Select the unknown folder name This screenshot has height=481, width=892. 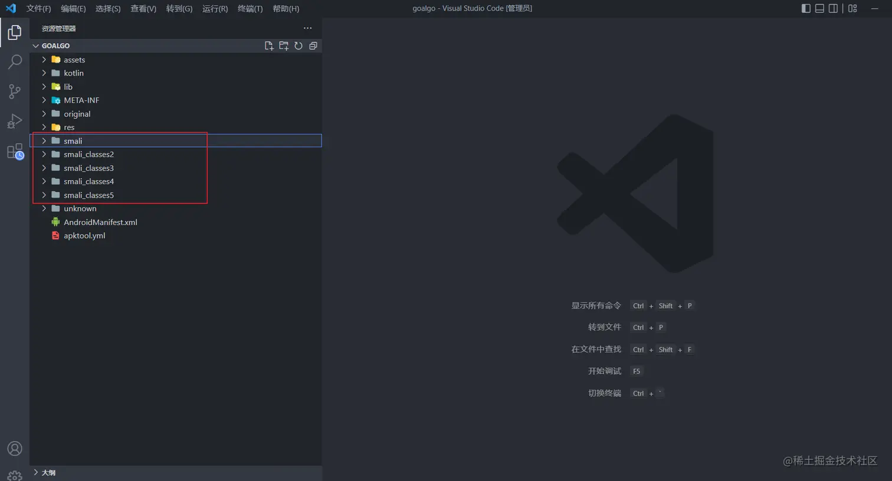tap(80, 208)
